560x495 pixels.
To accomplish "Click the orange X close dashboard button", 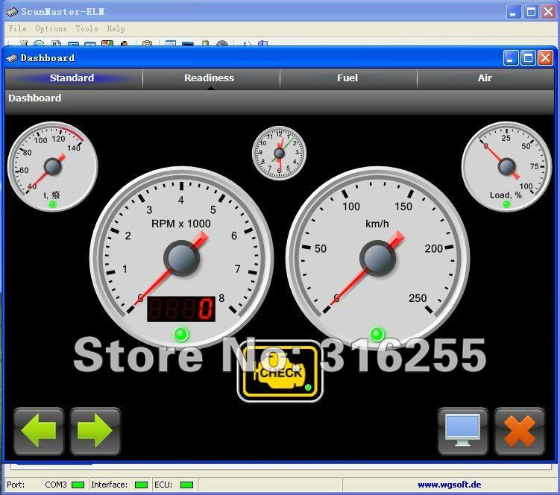I will 520,431.
